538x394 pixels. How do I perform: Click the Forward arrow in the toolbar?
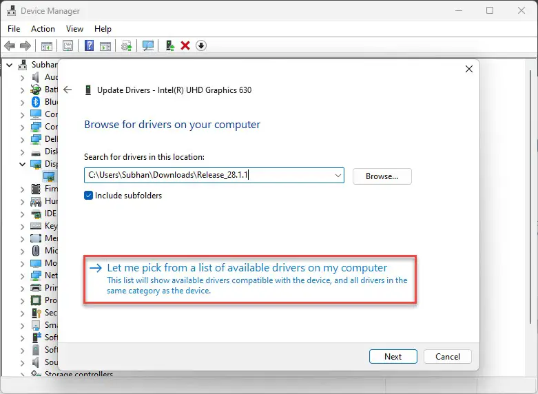tap(25, 45)
